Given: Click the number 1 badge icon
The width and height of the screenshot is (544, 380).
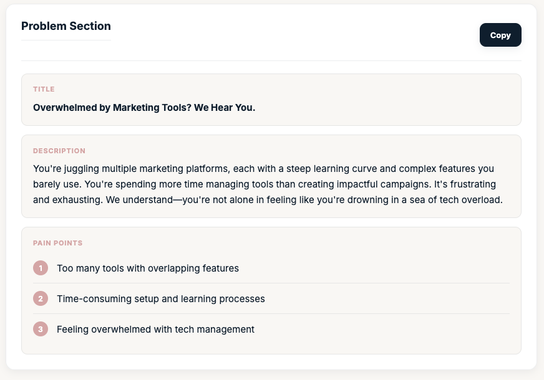Looking at the screenshot, I should click(41, 268).
